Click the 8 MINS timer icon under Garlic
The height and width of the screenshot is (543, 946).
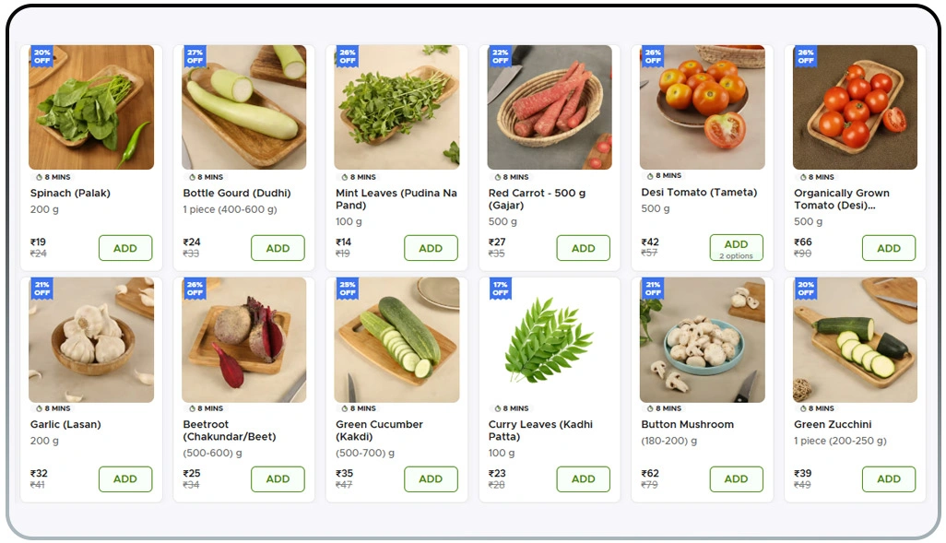pyautogui.click(x=39, y=408)
